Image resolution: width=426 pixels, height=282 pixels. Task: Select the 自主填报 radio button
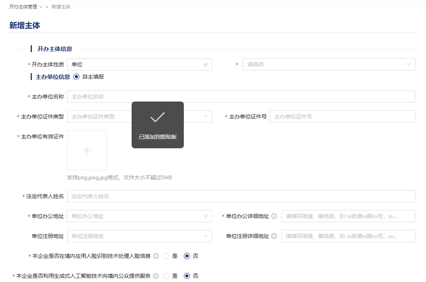[x=76, y=76]
